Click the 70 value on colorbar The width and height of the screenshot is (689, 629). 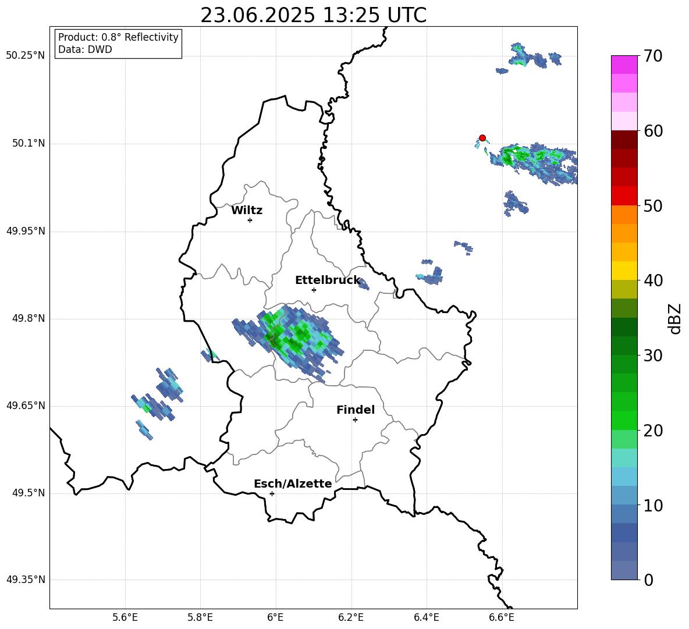653,56
